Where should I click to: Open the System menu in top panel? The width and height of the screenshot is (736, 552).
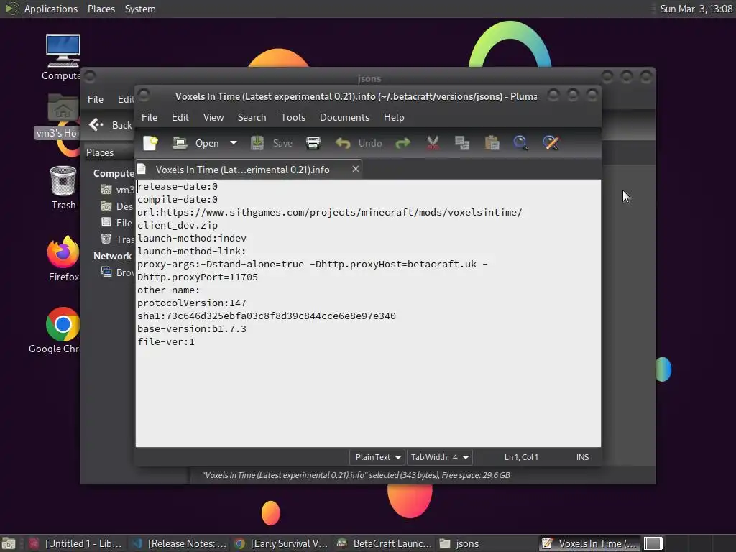click(x=140, y=9)
